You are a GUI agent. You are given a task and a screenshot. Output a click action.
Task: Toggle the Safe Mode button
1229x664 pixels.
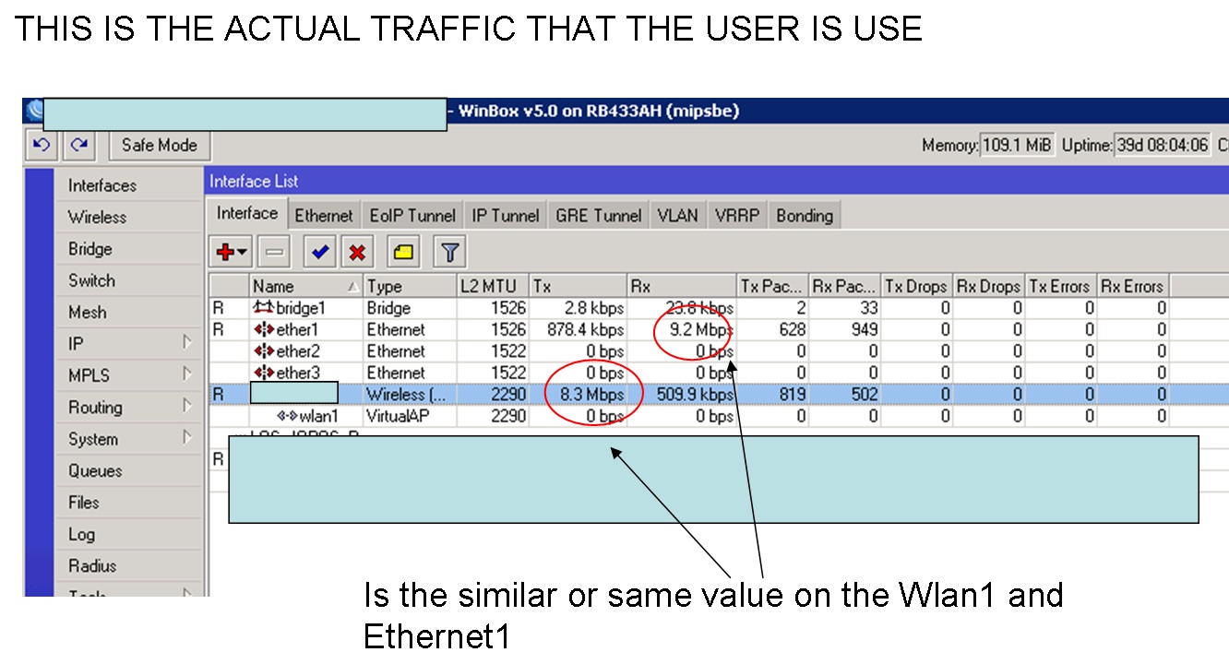coord(160,145)
